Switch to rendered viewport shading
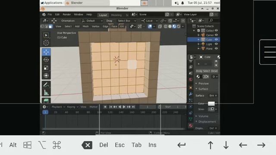This screenshot has width=276, height=155. click(x=179, y=26)
